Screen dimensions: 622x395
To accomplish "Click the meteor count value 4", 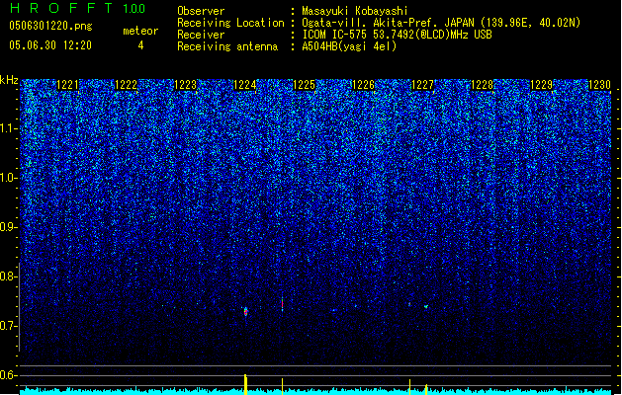I will click(x=140, y=45).
